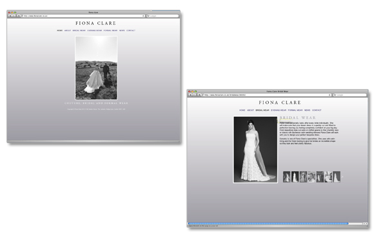Click the add bookmark button in the Bridal Wear window
Screen dimensions: 374x249
199,95
